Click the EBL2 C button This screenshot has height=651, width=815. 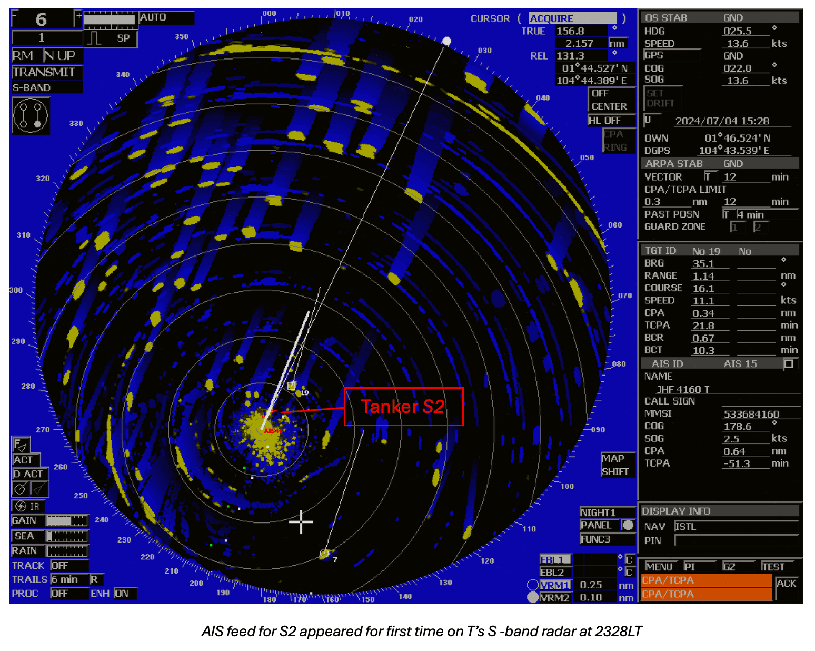click(629, 572)
